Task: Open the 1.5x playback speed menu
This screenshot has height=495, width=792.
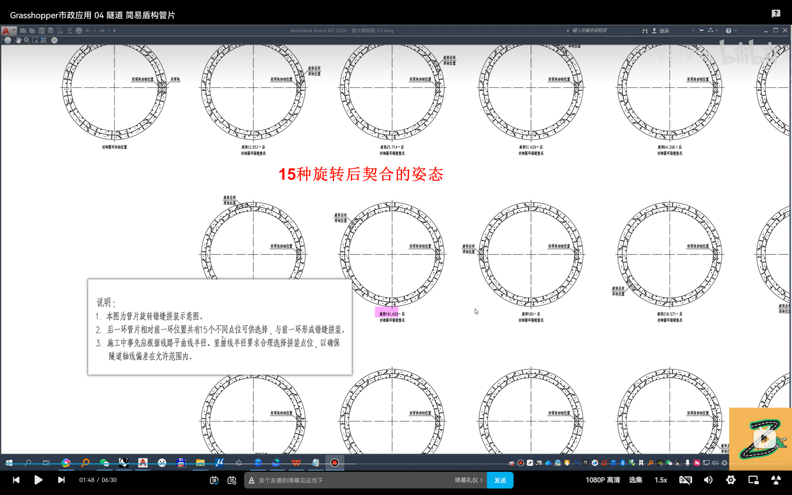Action: [x=661, y=480]
